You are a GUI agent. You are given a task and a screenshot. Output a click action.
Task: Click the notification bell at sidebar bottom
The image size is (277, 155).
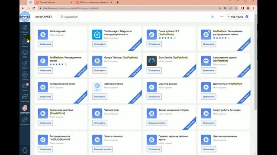pos(25,150)
